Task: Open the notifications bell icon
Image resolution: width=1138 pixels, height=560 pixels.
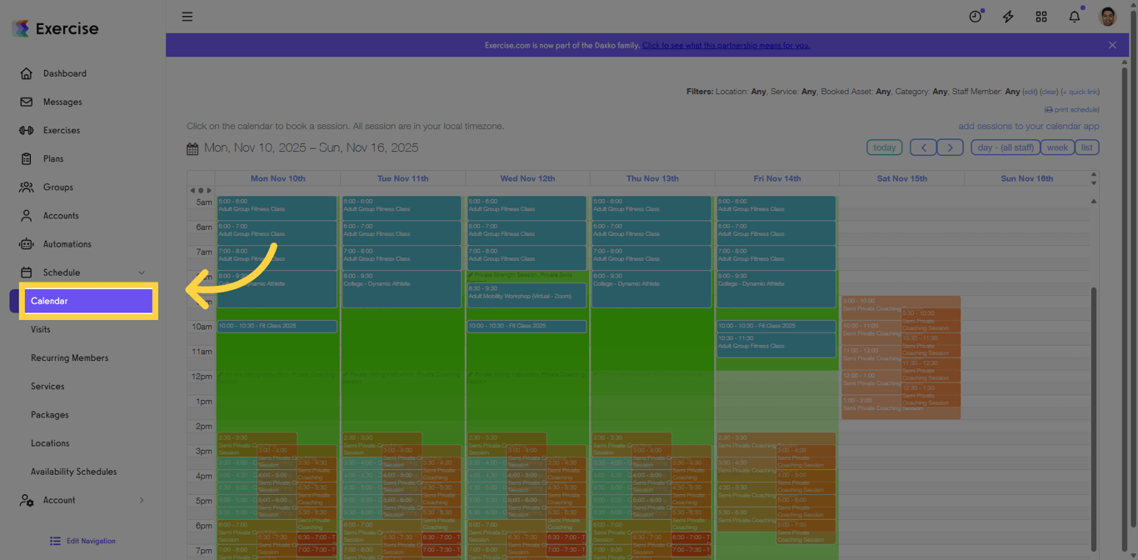Action: coord(1074,16)
